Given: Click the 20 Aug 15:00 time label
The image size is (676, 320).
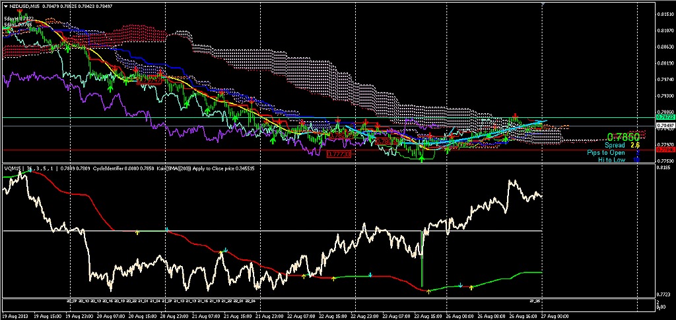Looking at the screenshot, I should [143, 315].
